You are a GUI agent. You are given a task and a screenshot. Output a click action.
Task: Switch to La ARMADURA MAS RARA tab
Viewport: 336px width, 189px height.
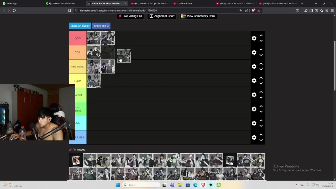(277, 3)
